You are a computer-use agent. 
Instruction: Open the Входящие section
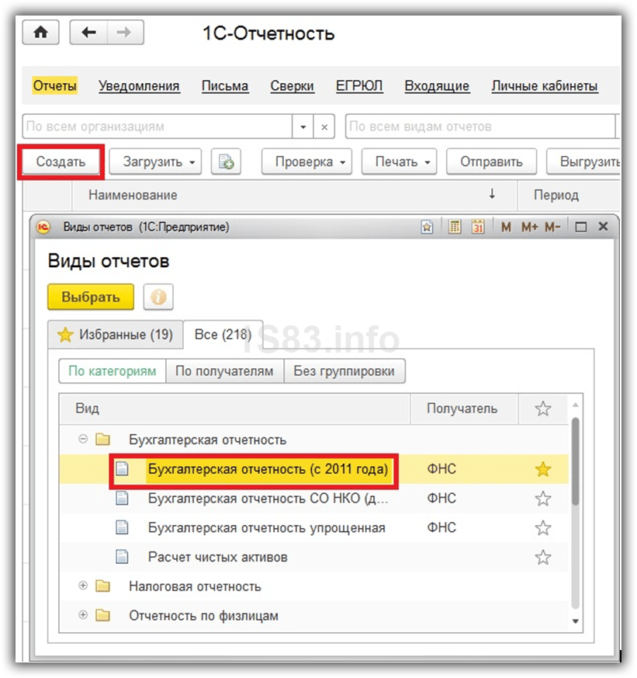pyautogui.click(x=437, y=85)
